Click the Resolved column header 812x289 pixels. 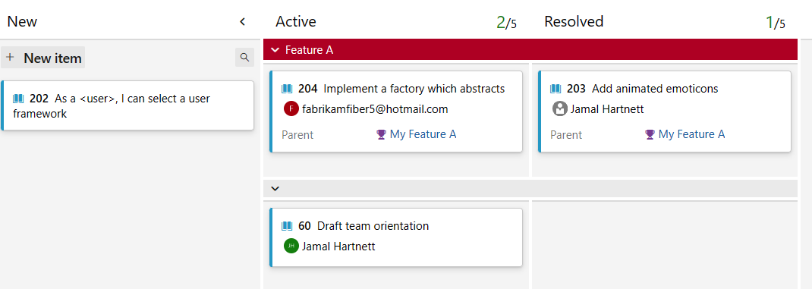[574, 22]
